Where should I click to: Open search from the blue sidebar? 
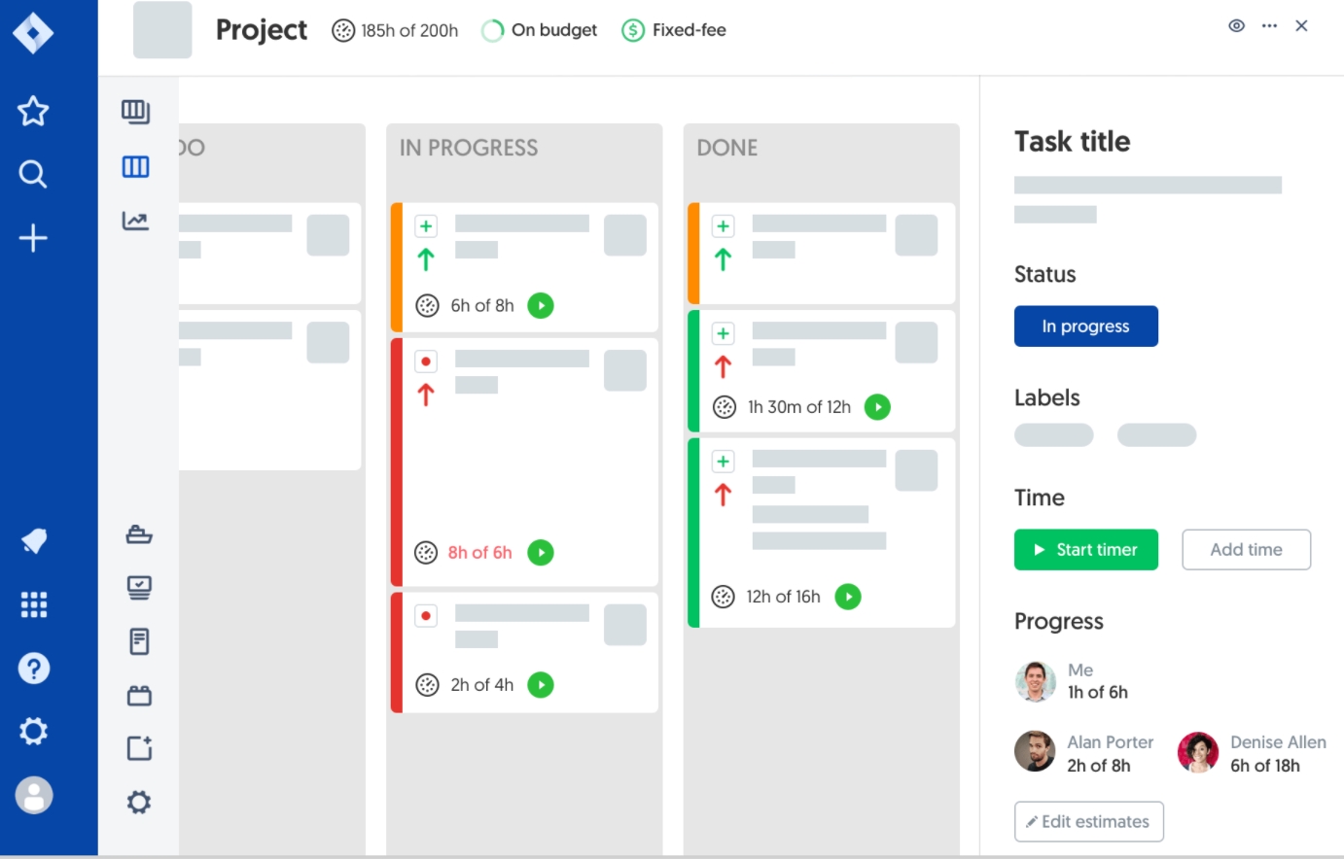[x=33, y=174]
